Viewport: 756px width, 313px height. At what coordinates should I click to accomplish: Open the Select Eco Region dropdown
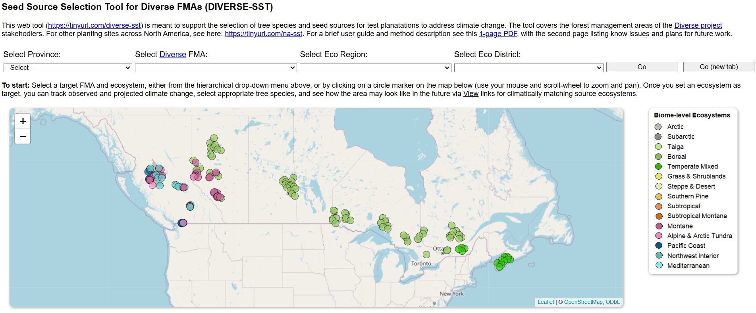coord(375,68)
